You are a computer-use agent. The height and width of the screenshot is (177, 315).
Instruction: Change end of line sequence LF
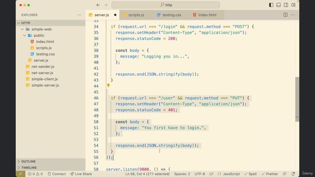click(x=211, y=174)
